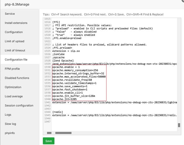Click line 'extension = zip.so'
The height and width of the screenshot is (145, 184).
point(66,51)
